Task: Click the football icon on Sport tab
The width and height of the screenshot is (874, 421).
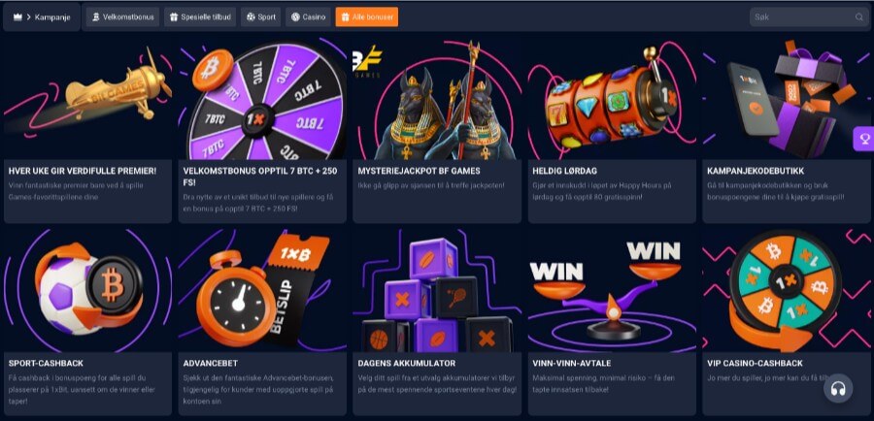Action: (x=251, y=17)
